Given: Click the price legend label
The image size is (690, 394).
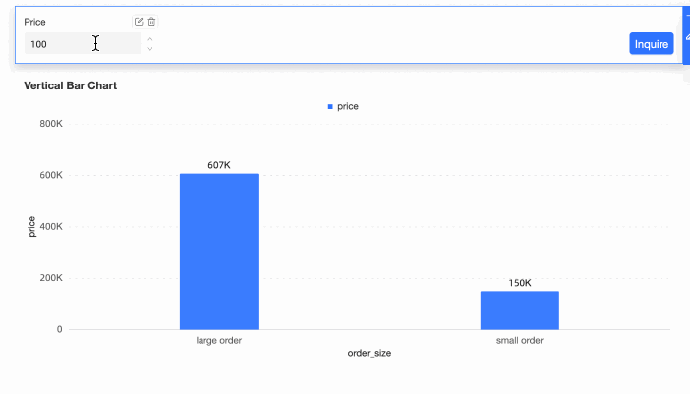Looking at the screenshot, I should (x=348, y=106).
